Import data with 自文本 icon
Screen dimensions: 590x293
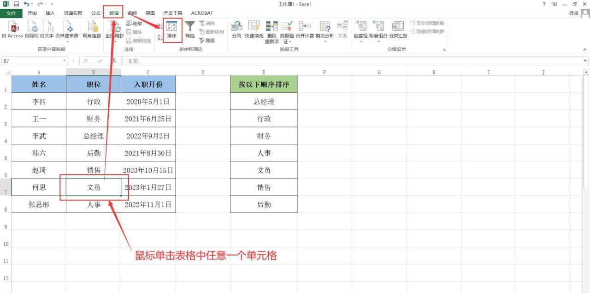[x=47, y=29]
